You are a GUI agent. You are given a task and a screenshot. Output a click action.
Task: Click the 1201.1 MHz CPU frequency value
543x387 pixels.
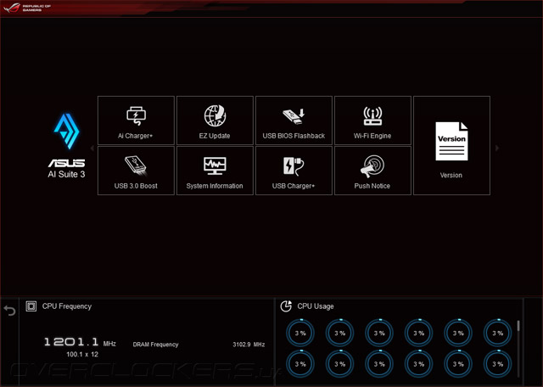[x=80, y=342]
